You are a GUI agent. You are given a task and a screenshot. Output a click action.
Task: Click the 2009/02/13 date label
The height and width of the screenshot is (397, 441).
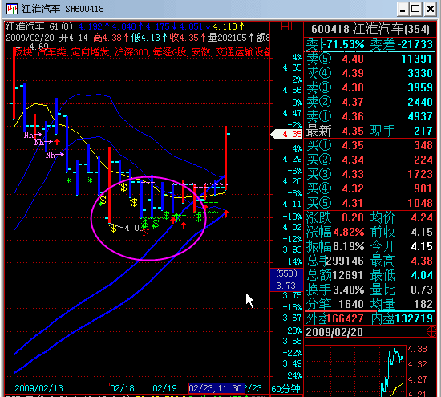click(x=38, y=388)
